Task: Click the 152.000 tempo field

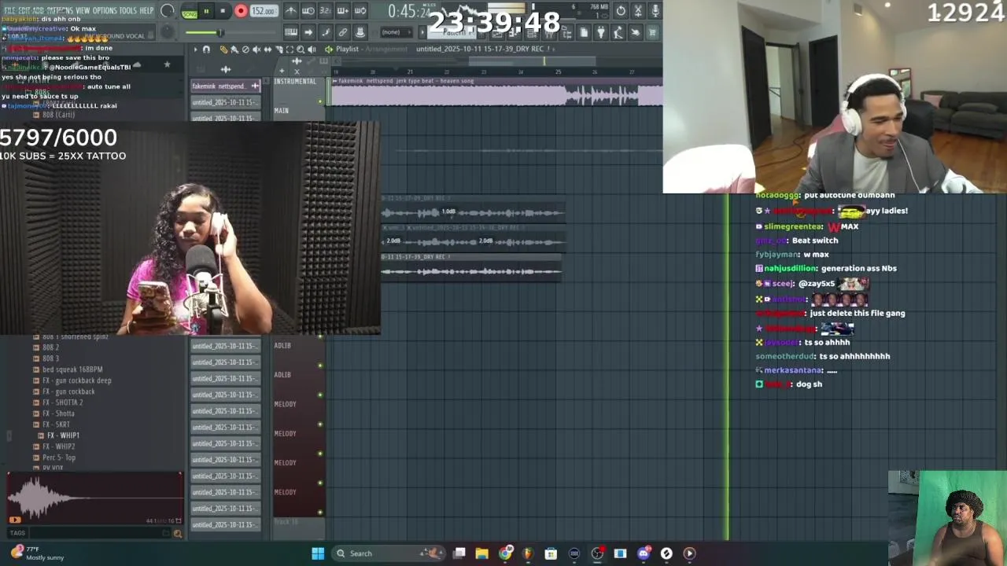Action: 263,12
